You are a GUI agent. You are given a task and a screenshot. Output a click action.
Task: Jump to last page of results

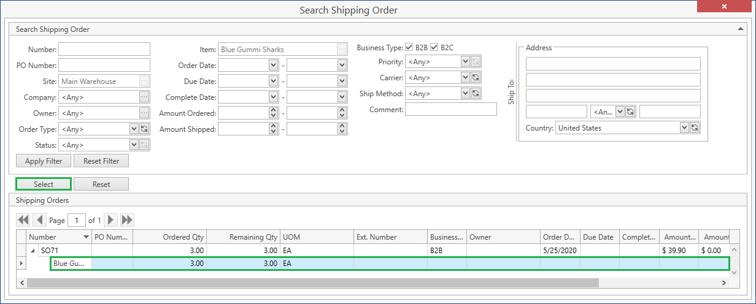point(127,220)
